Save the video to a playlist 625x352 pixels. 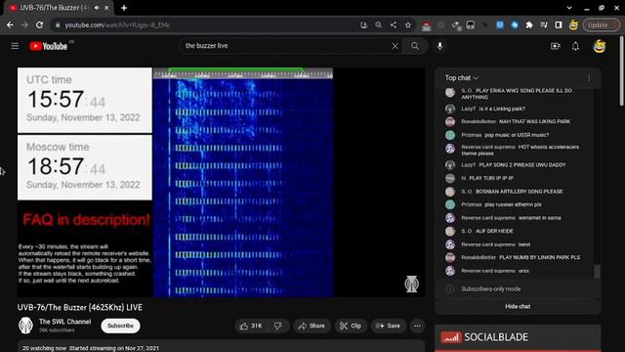tap(389, 326)
